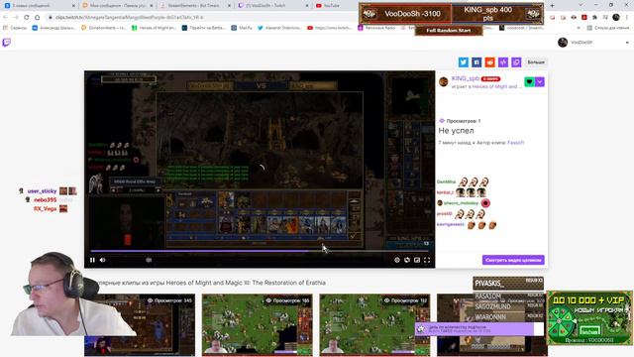Open popular clip thumbnail with 122 views
Image resolution: width=634 pixels, height=357 pixels.
[374, 325]
